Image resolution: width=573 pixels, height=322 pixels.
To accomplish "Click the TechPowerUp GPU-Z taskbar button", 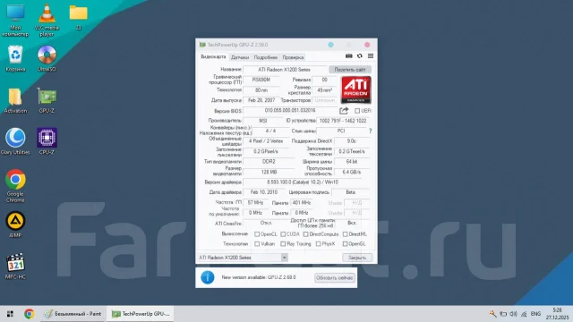I will [141, 314].
